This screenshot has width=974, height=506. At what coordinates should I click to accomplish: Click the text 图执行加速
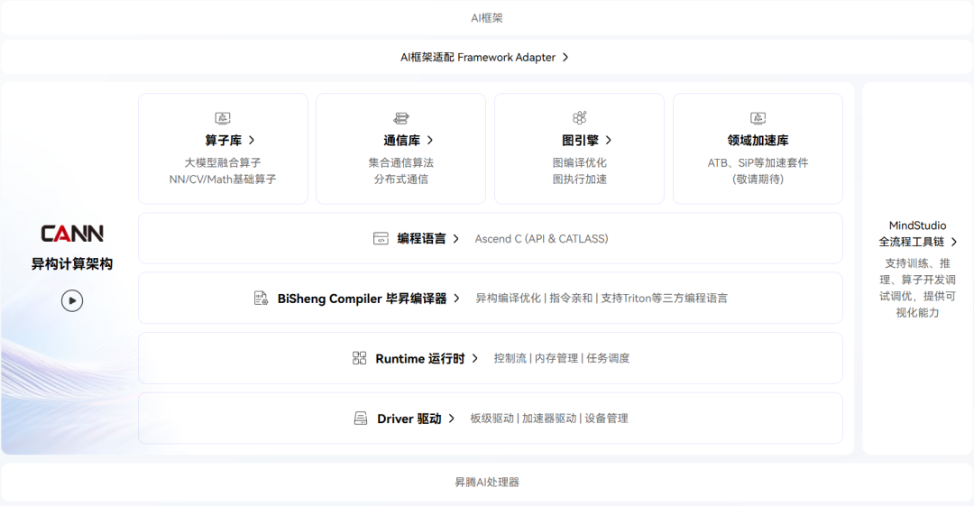(580, 179)
